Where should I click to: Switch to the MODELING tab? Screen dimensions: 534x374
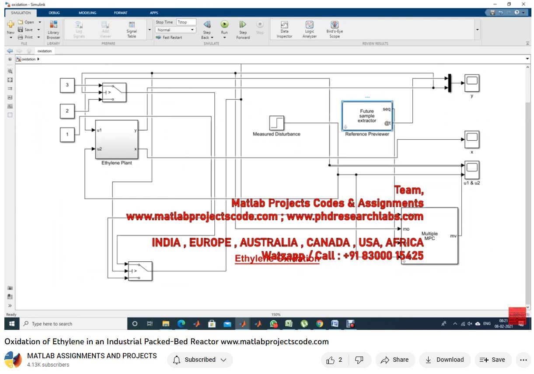[87, 13]
